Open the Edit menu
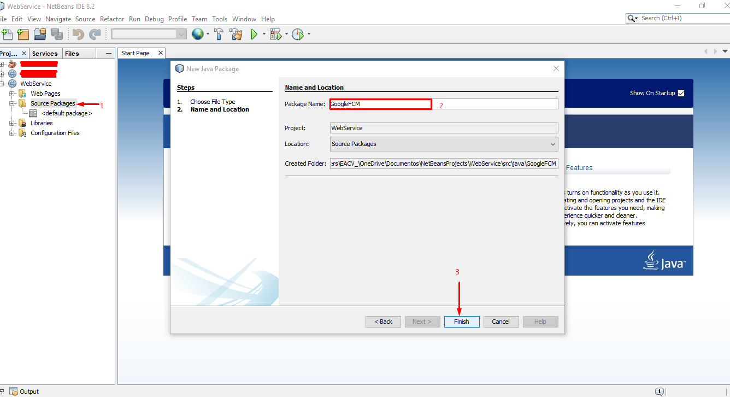The height and width of the screenshot is (397, 730). click(17, 19)
